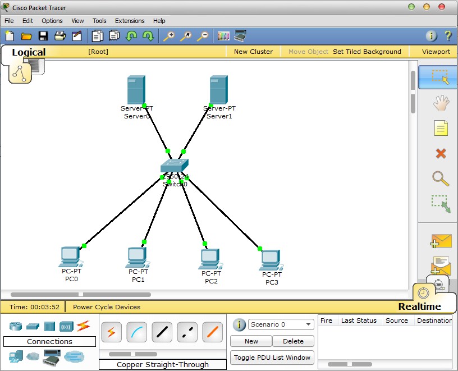This screenshot has width=458, height=371.
Task: Create a new scenario with the New button
Action: point(250,341)
